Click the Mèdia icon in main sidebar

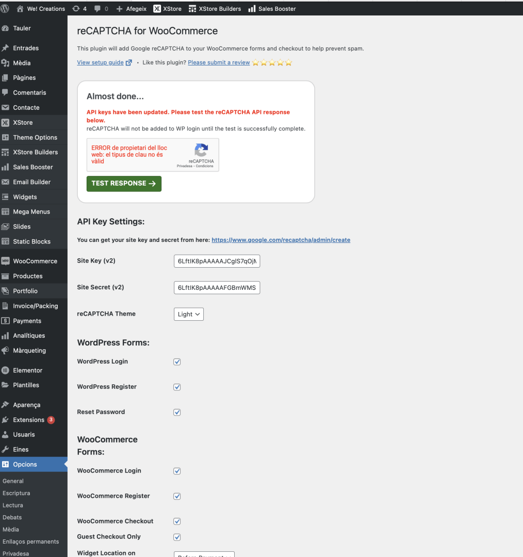5,63
